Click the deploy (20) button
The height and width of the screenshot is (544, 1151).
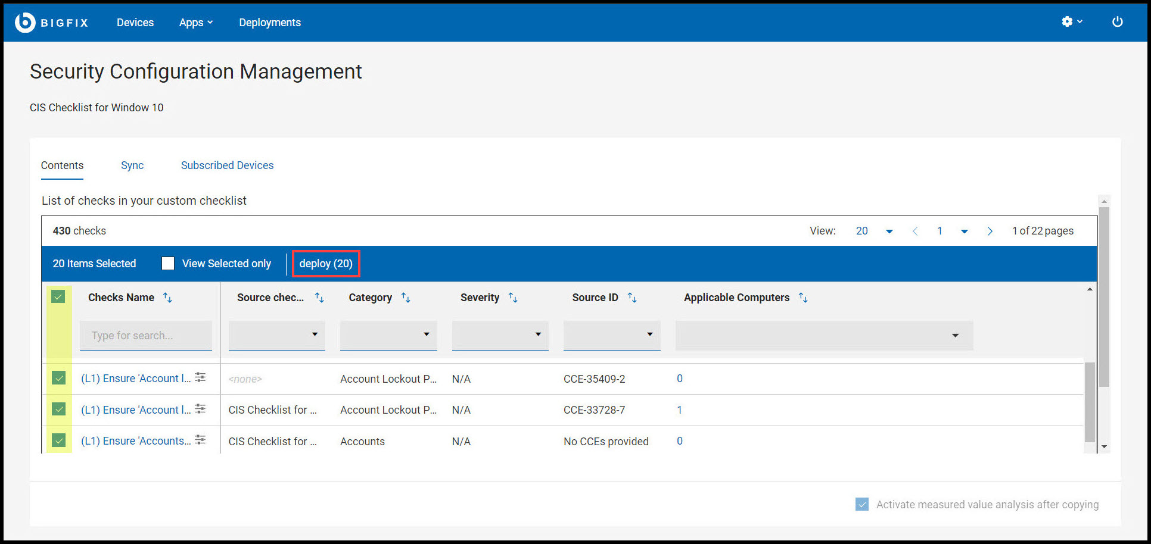326,264
